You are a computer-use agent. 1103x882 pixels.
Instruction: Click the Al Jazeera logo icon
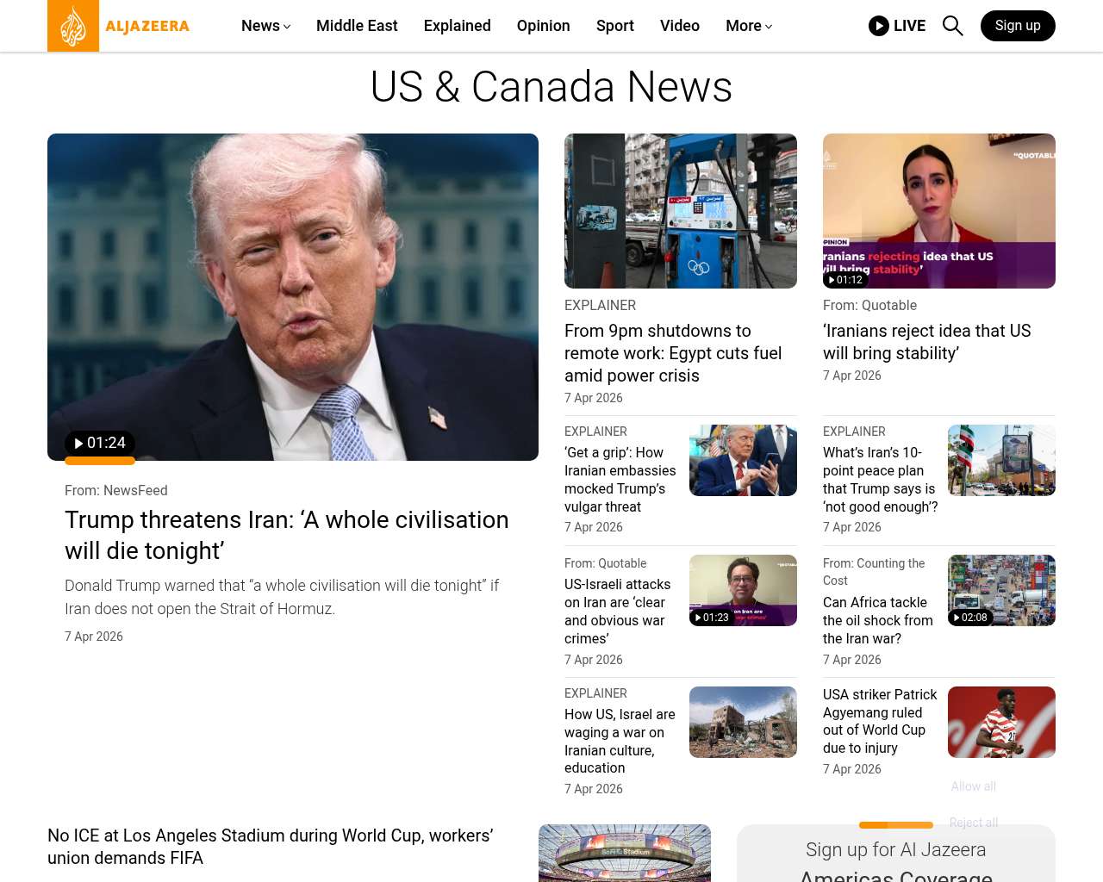coord(73,26)
